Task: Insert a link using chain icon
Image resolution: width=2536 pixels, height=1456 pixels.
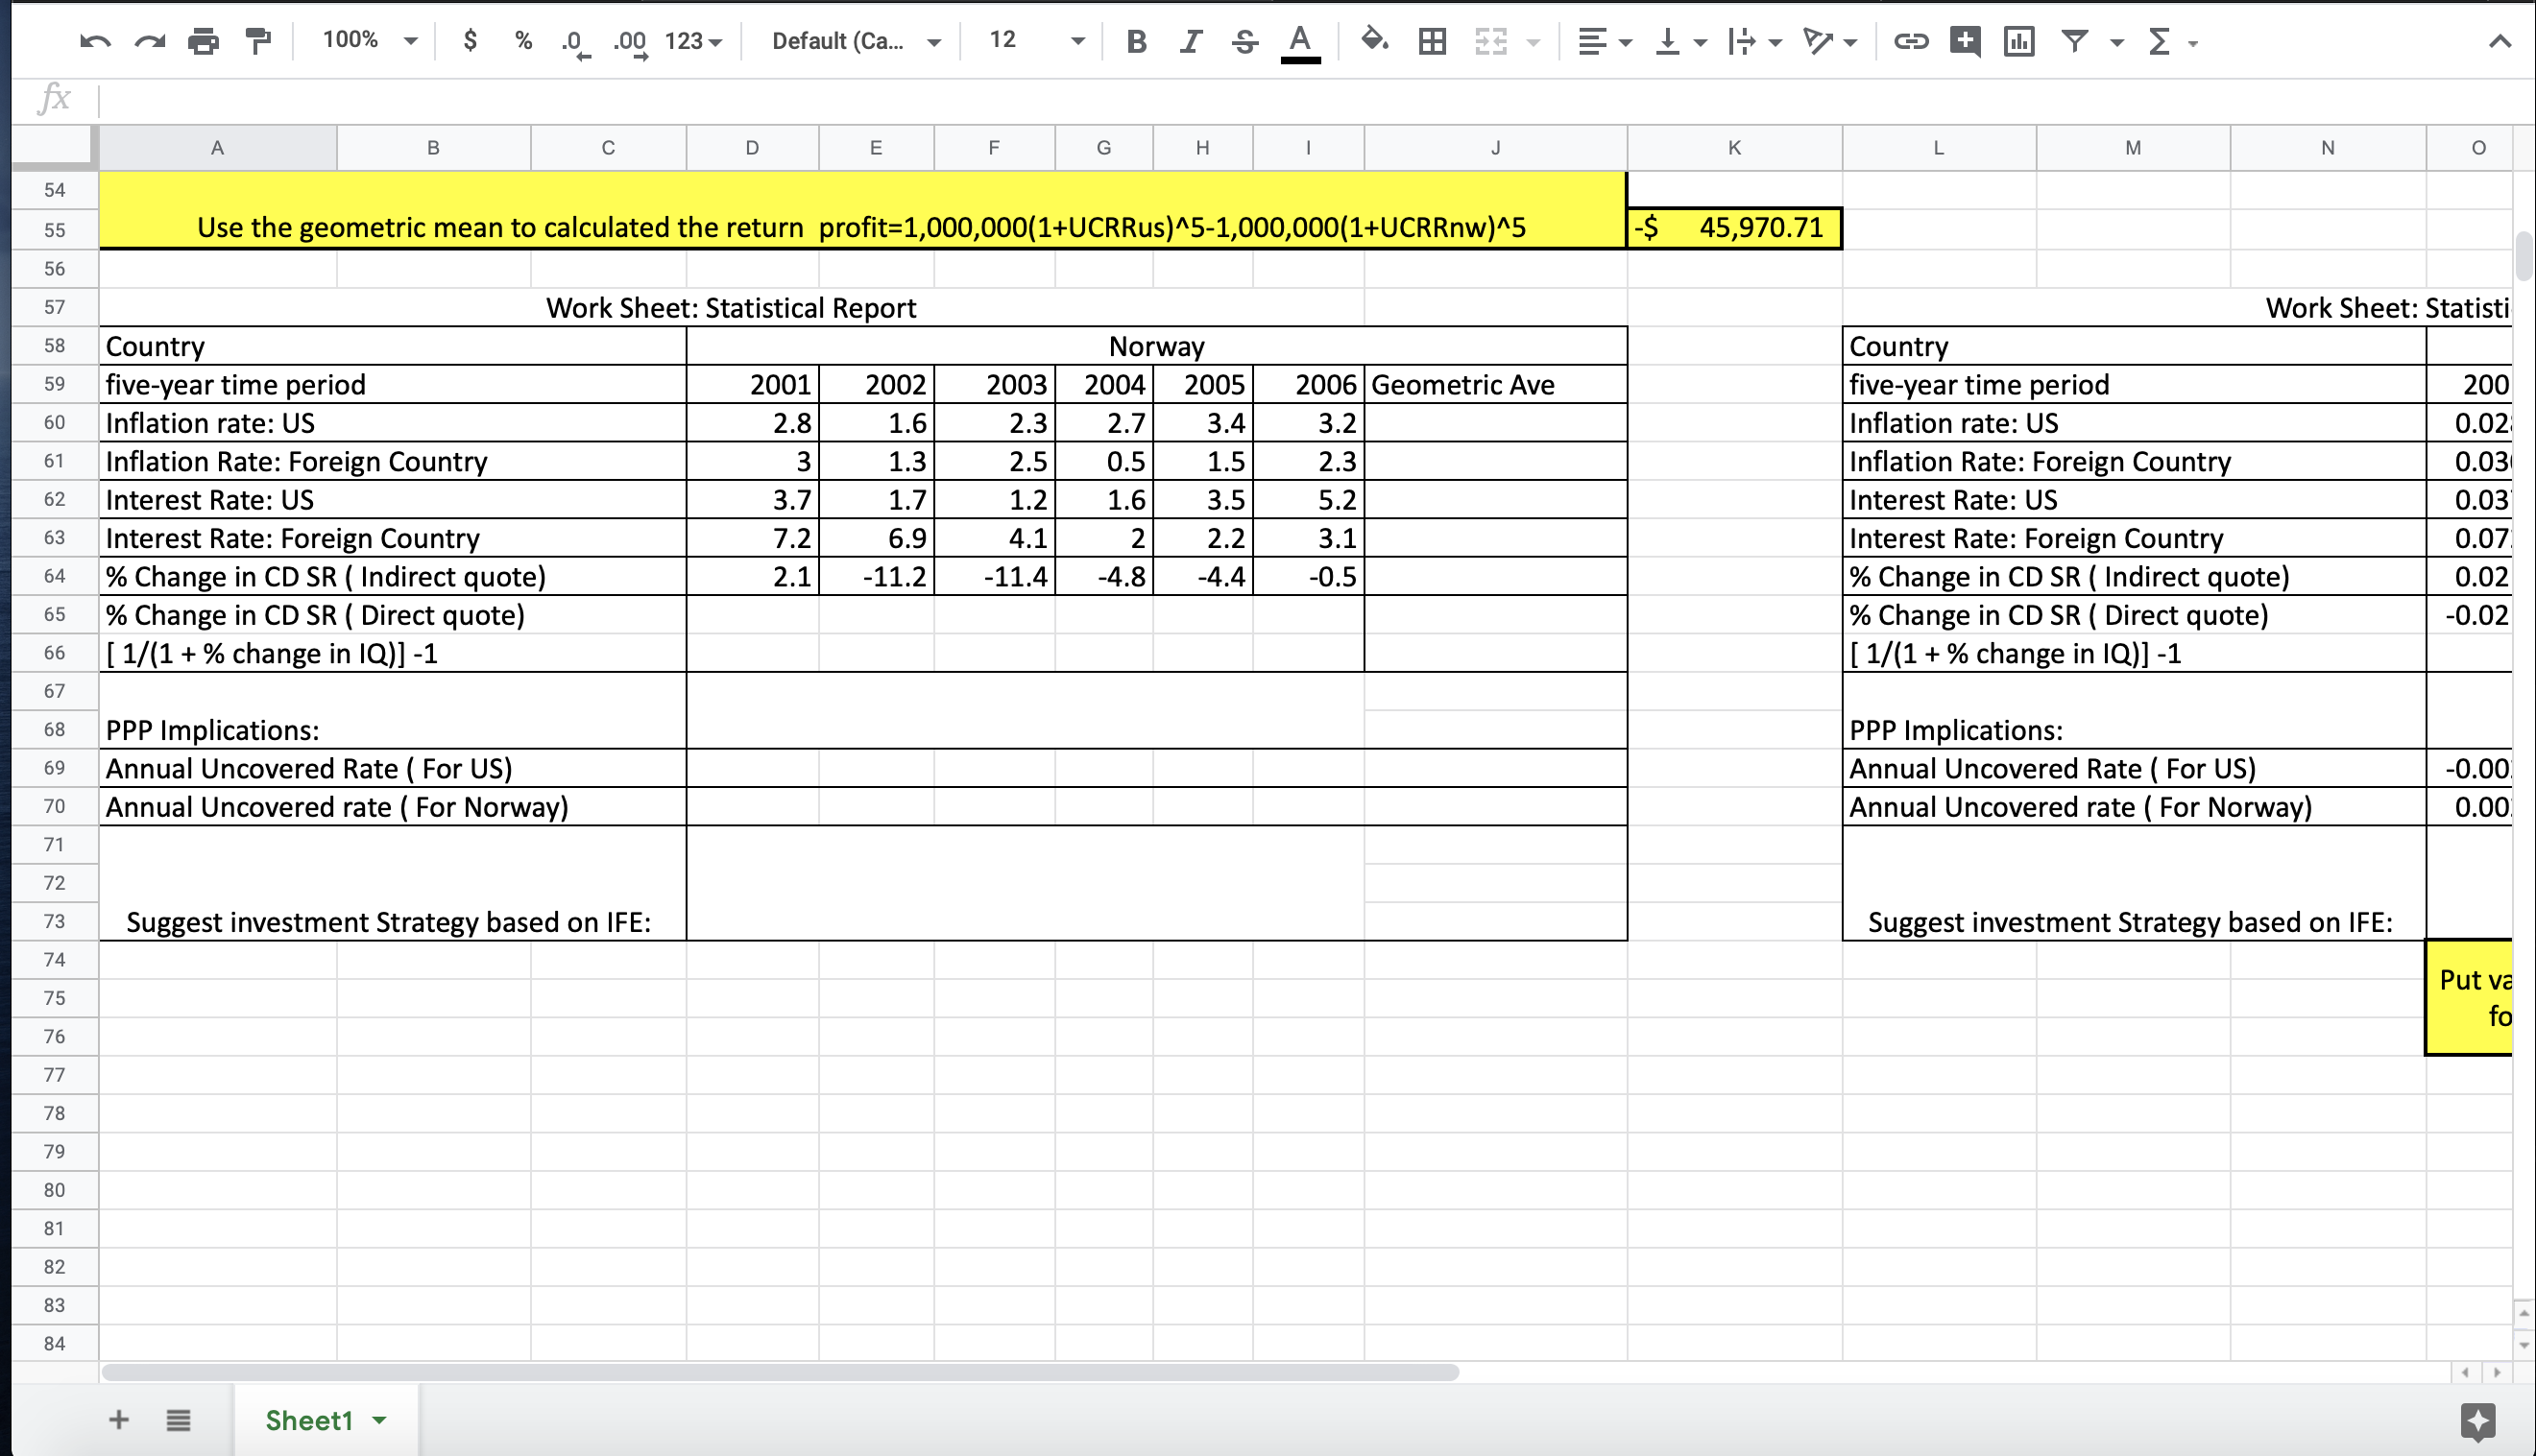Action: 1911,41
